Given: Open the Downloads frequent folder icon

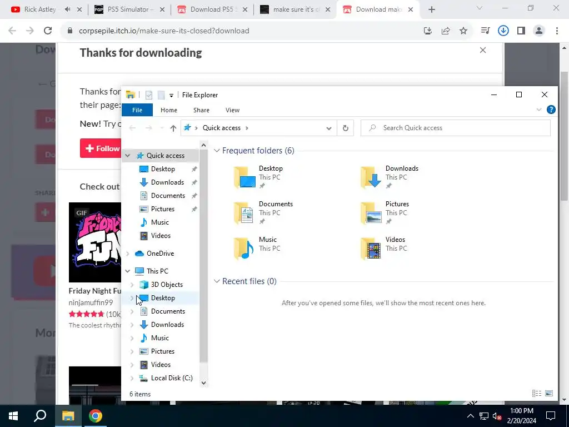Looking at the screenshot, I should pos(371,177).
